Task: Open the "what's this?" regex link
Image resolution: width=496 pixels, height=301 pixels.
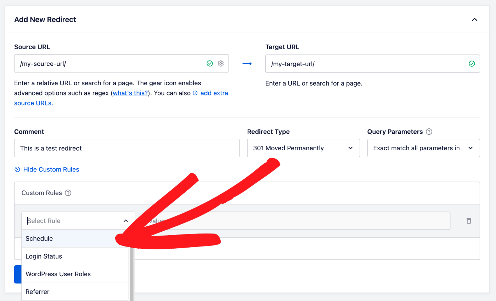Action: [x=130, y=93]
